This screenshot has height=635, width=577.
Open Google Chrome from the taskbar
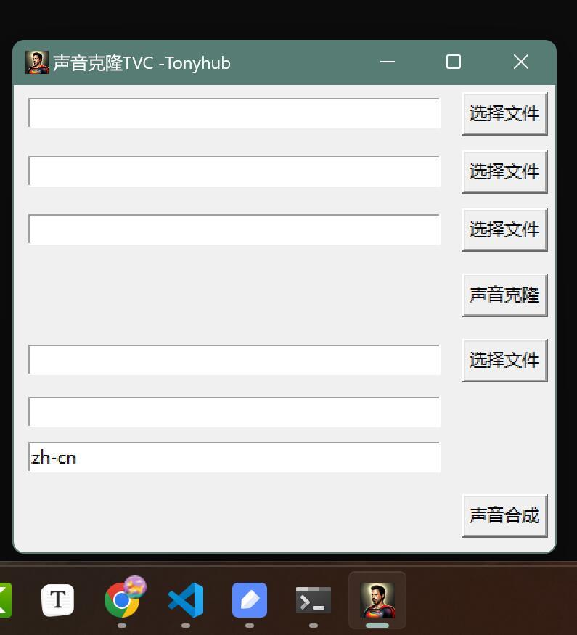(122, 599)
